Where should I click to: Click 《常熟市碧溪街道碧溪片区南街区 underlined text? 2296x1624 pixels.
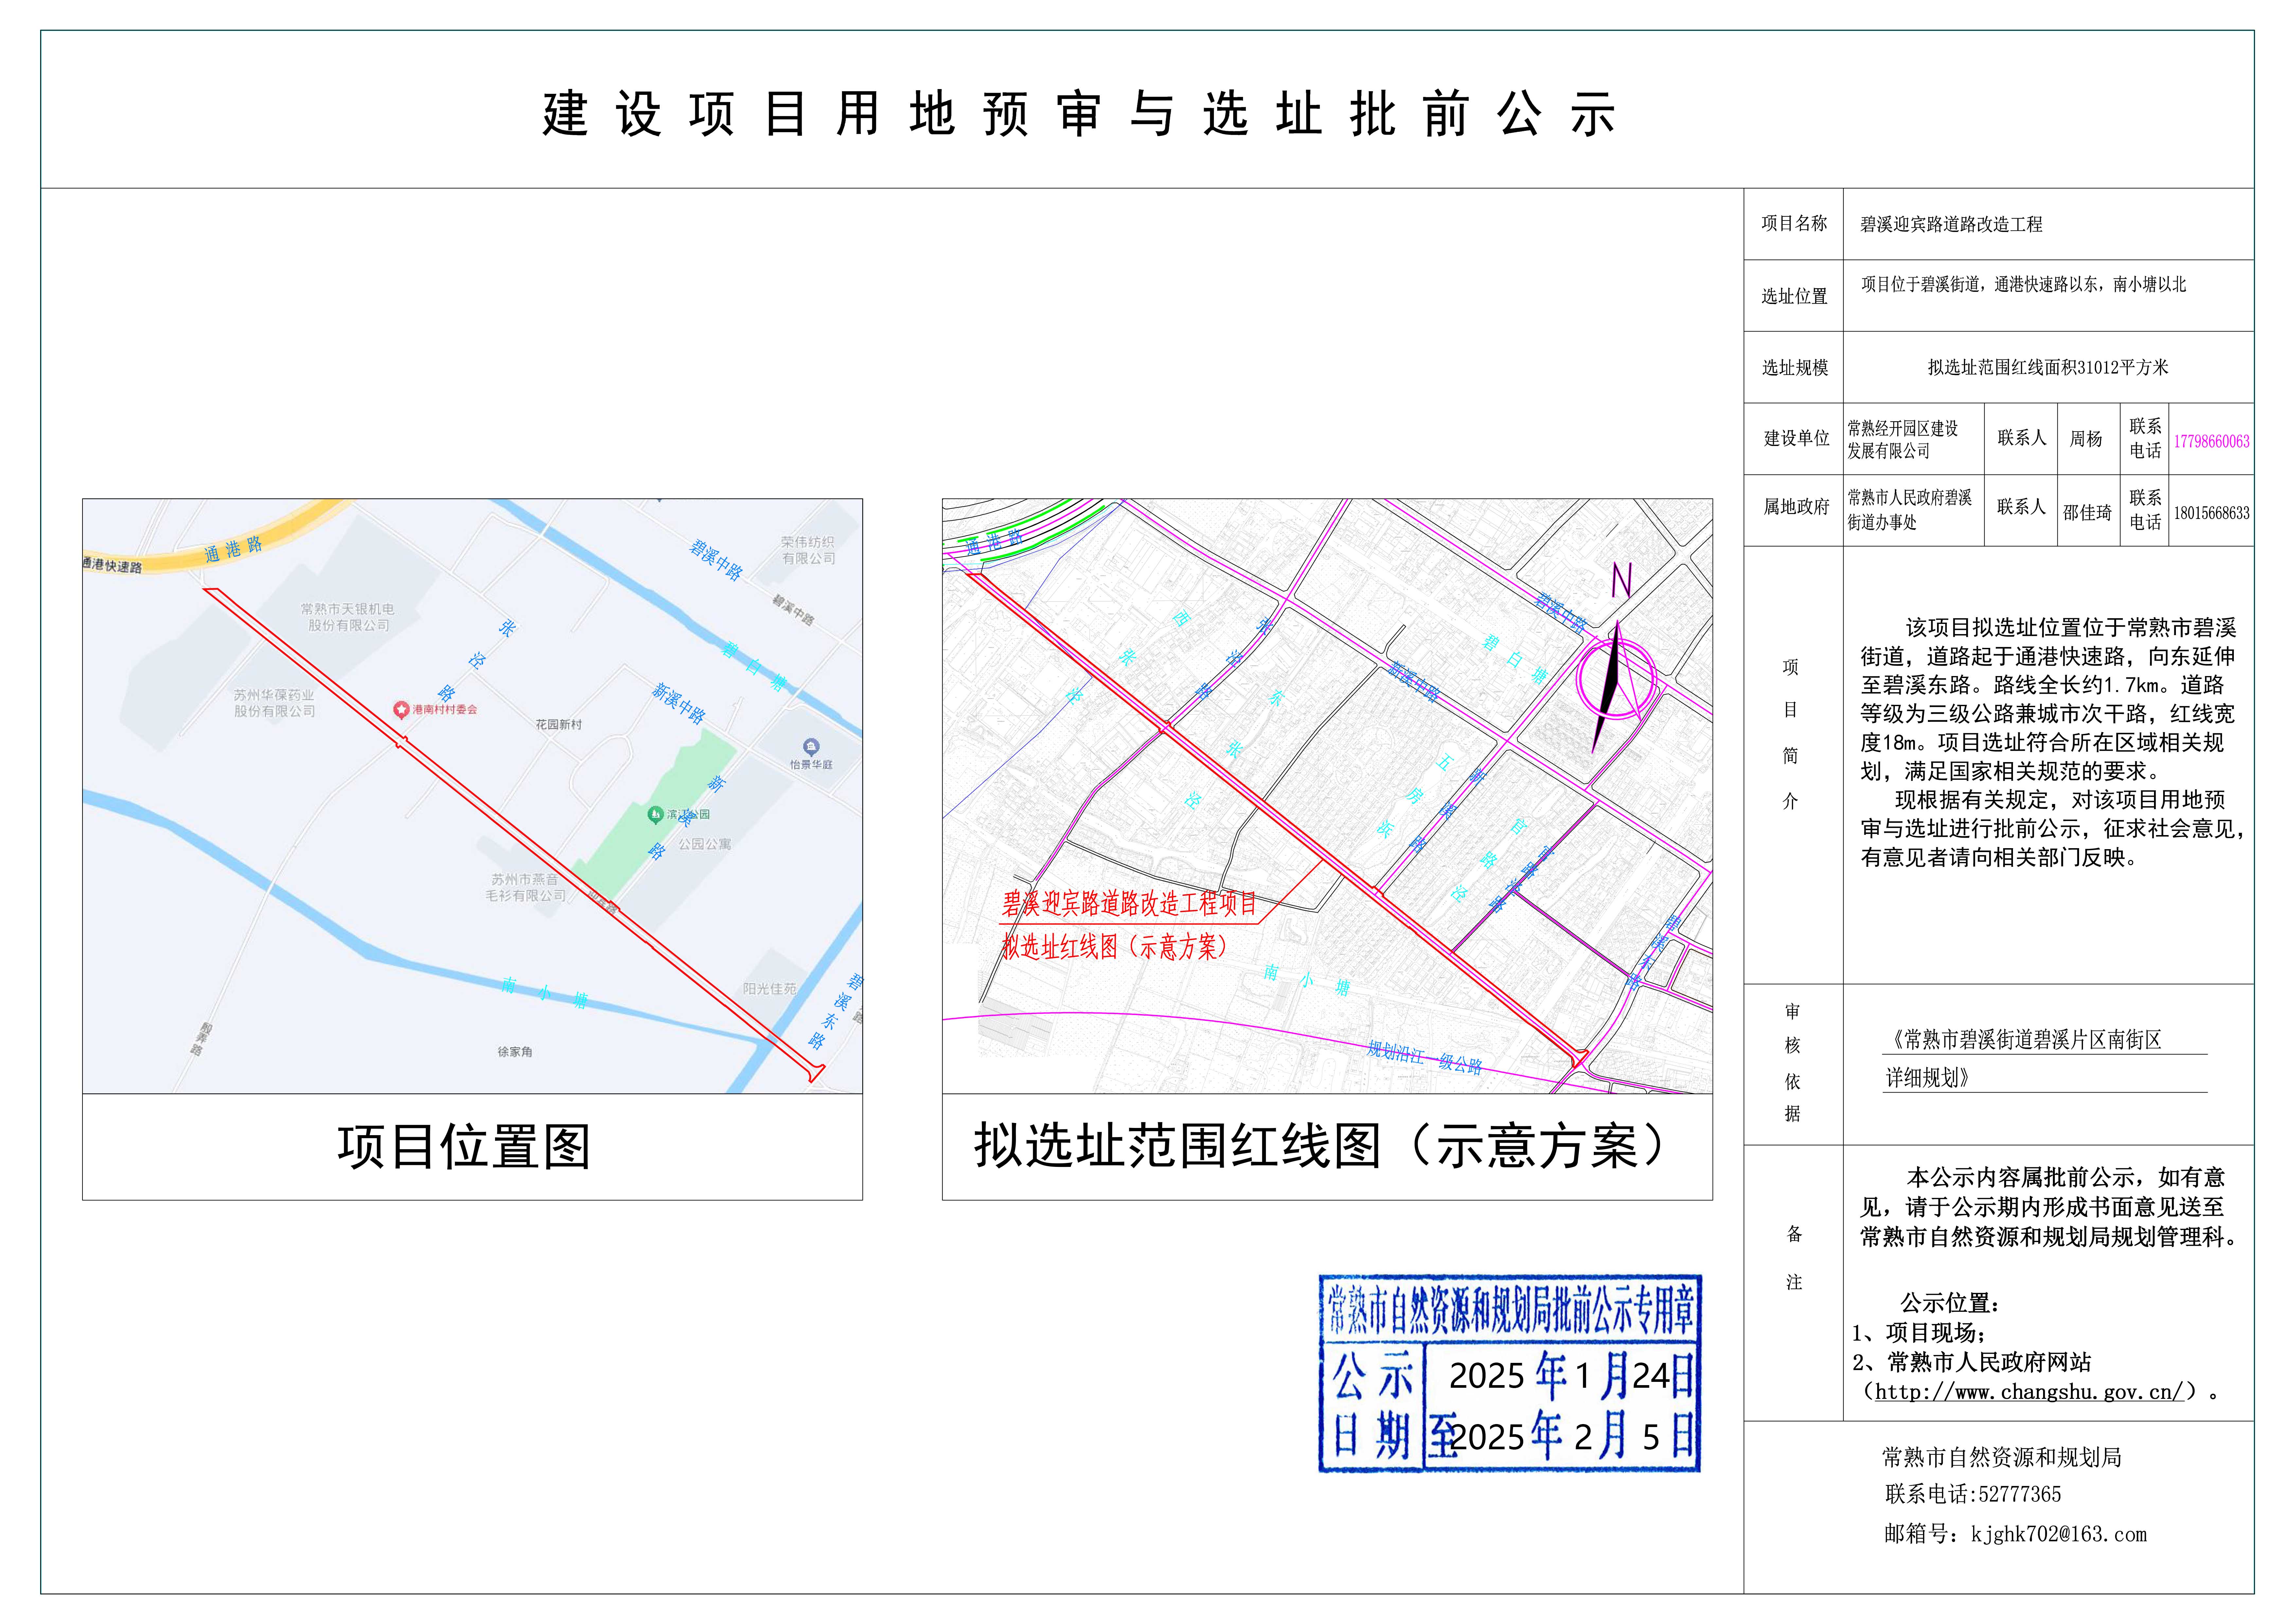pos(2025,1040)
